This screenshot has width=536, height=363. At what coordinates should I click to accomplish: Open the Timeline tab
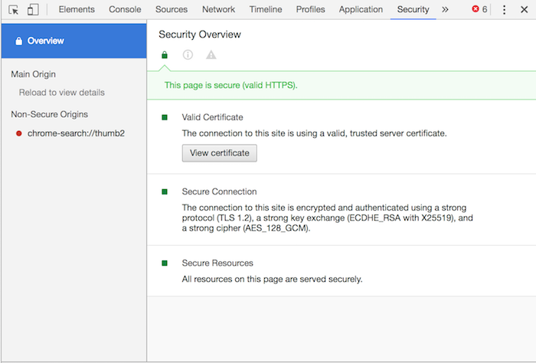click(265, 10)
